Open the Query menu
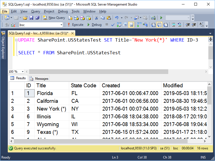 (35, 11)
